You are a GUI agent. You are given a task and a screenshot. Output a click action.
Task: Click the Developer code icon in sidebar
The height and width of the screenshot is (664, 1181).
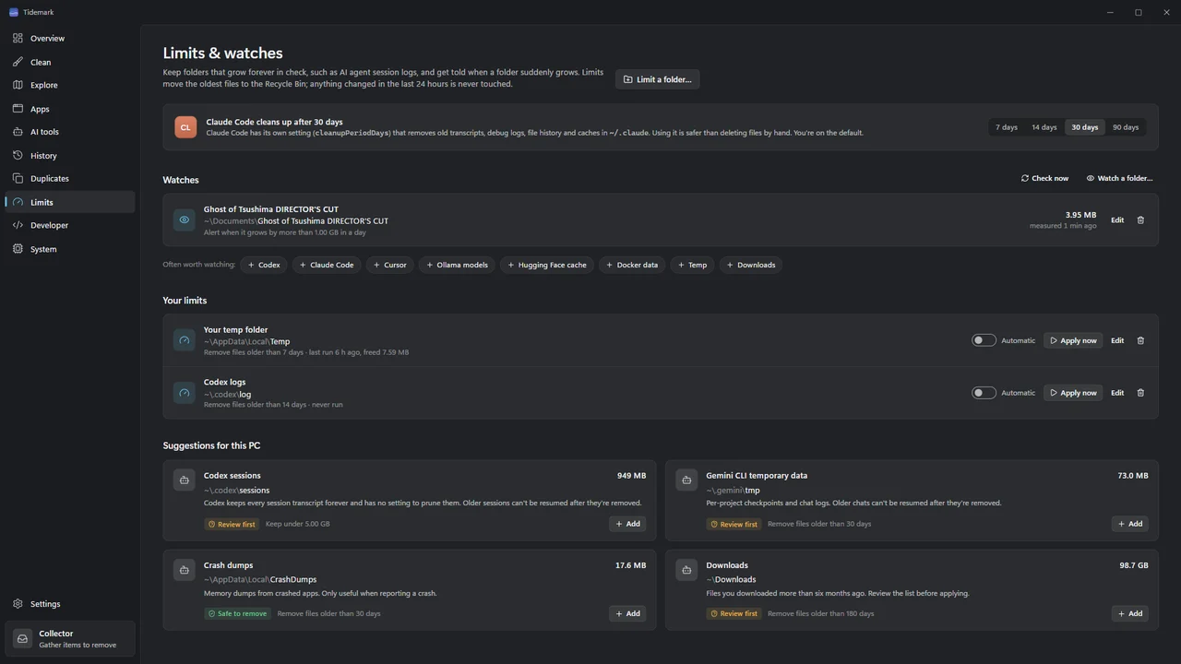point(18,225)
